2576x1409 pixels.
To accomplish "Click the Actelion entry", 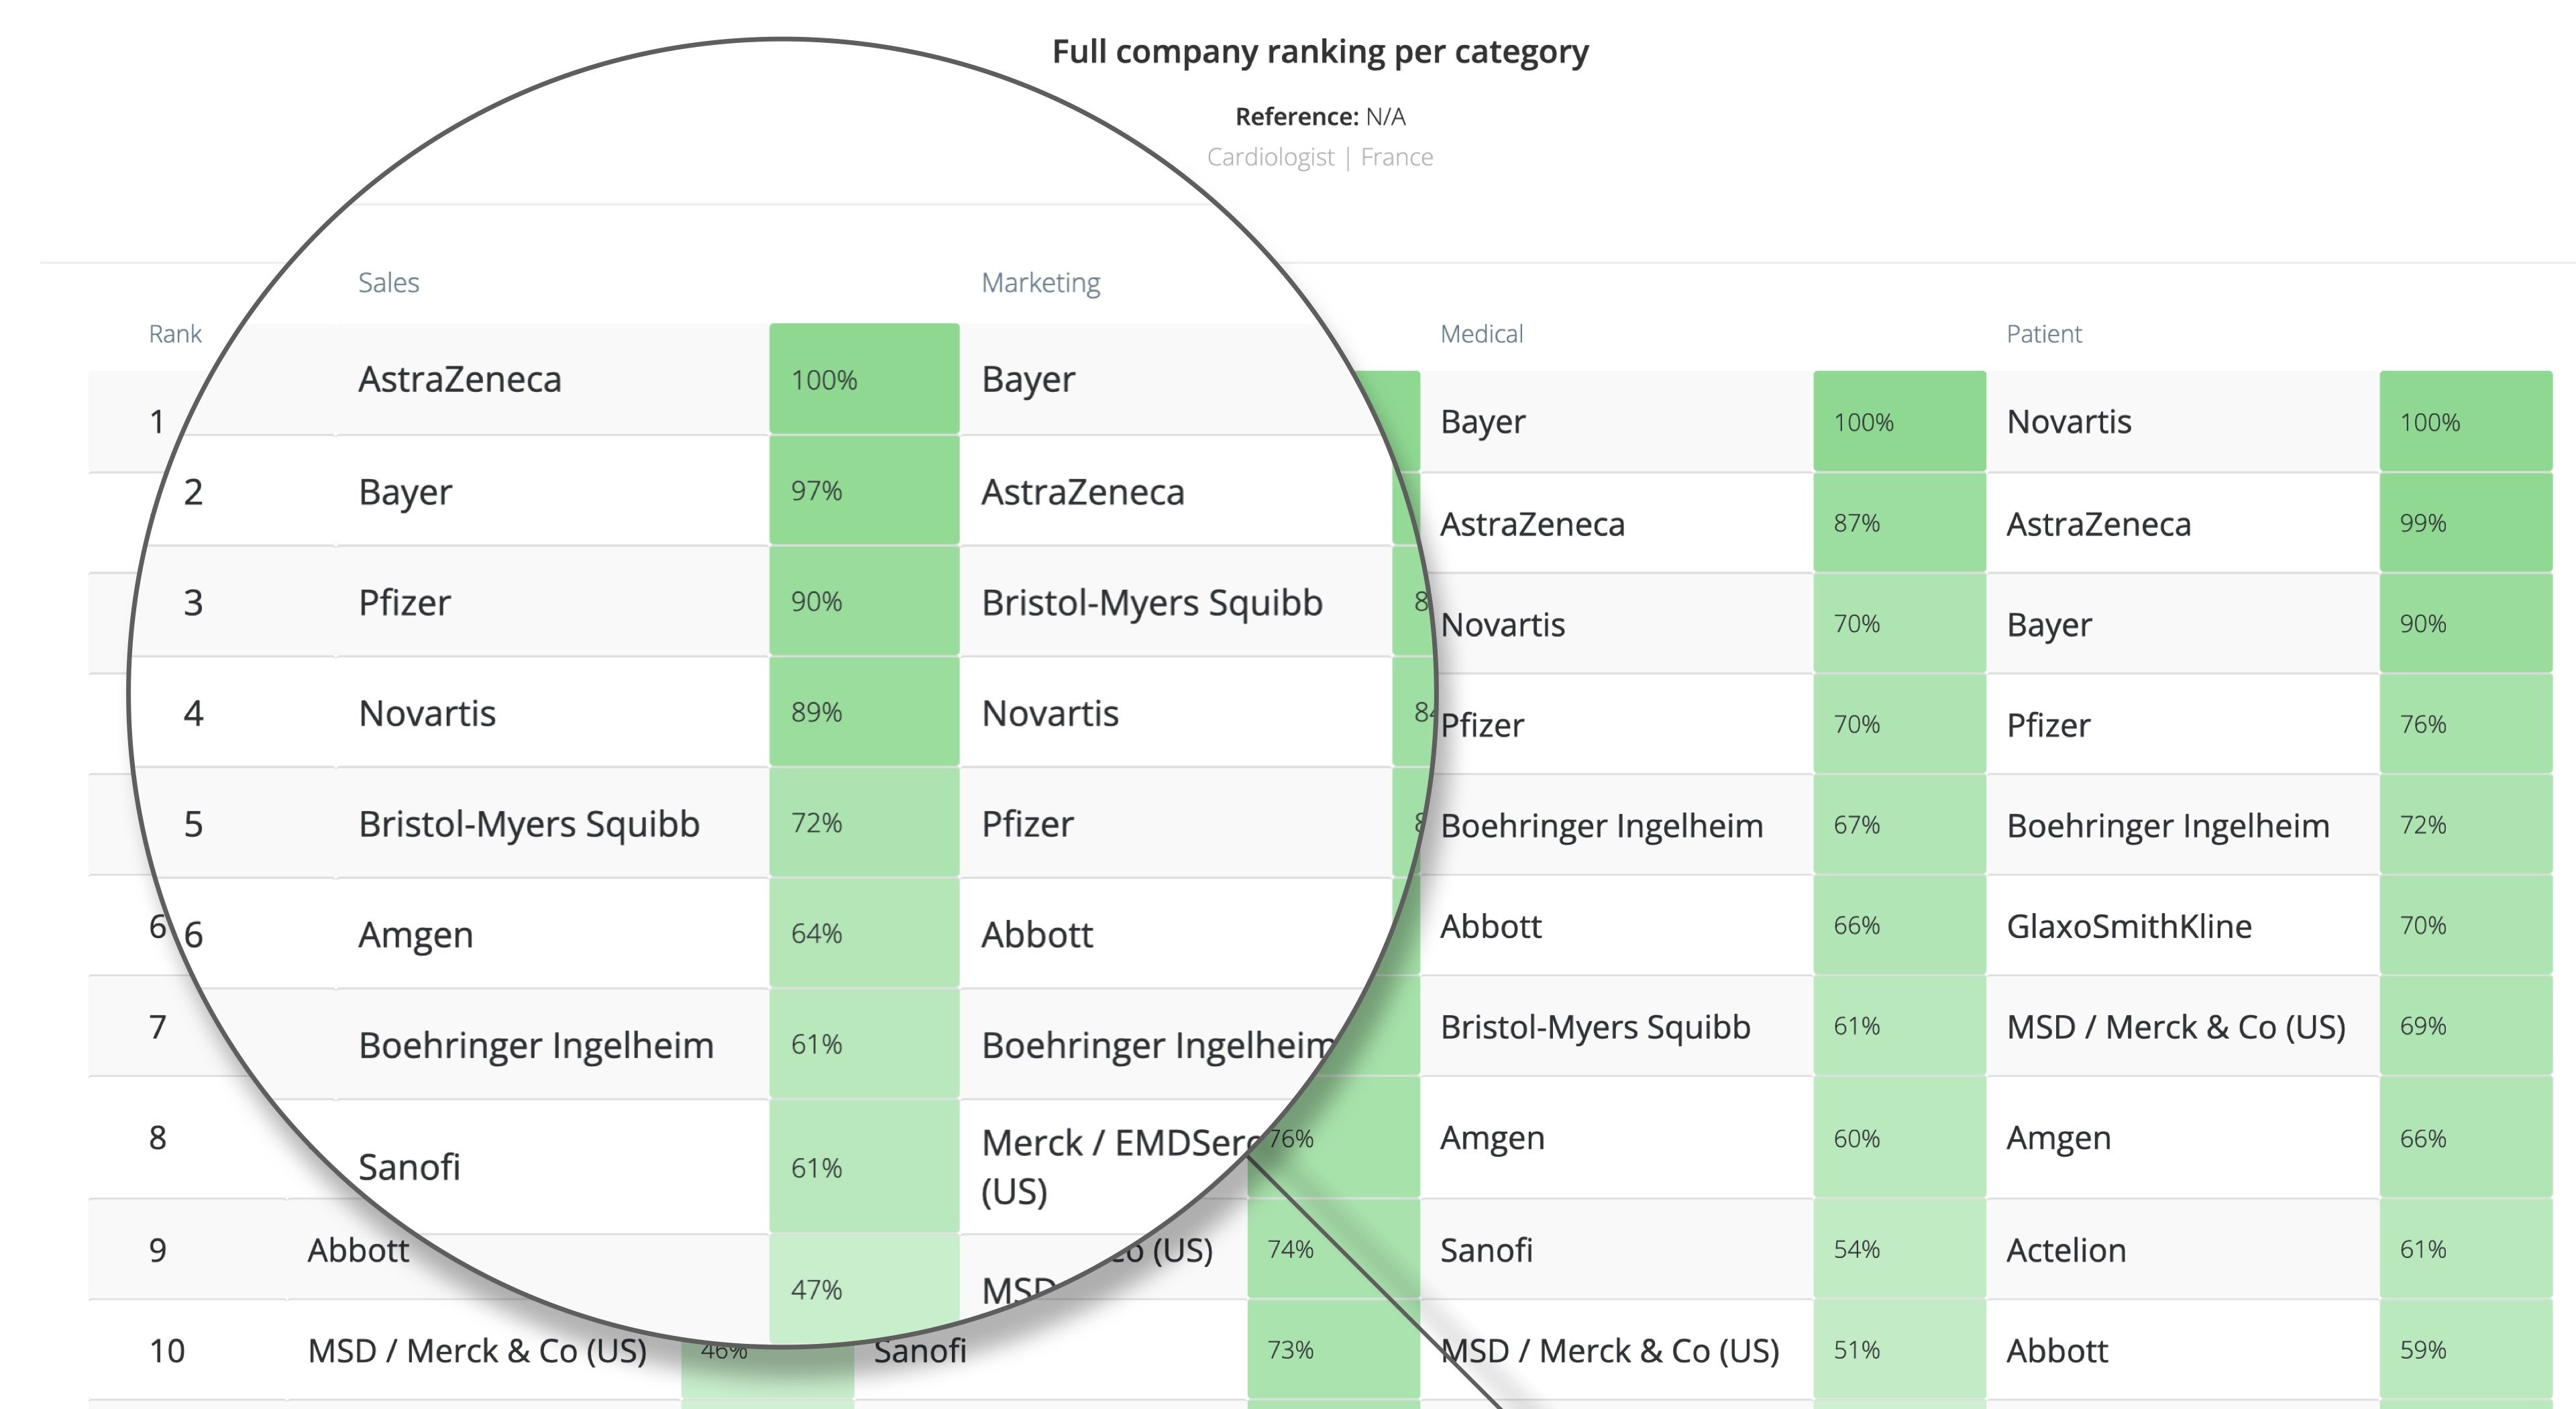I will tap(2066, 1250).
